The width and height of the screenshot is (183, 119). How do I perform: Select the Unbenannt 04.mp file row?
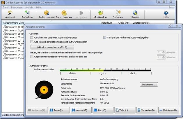(14, 58)
